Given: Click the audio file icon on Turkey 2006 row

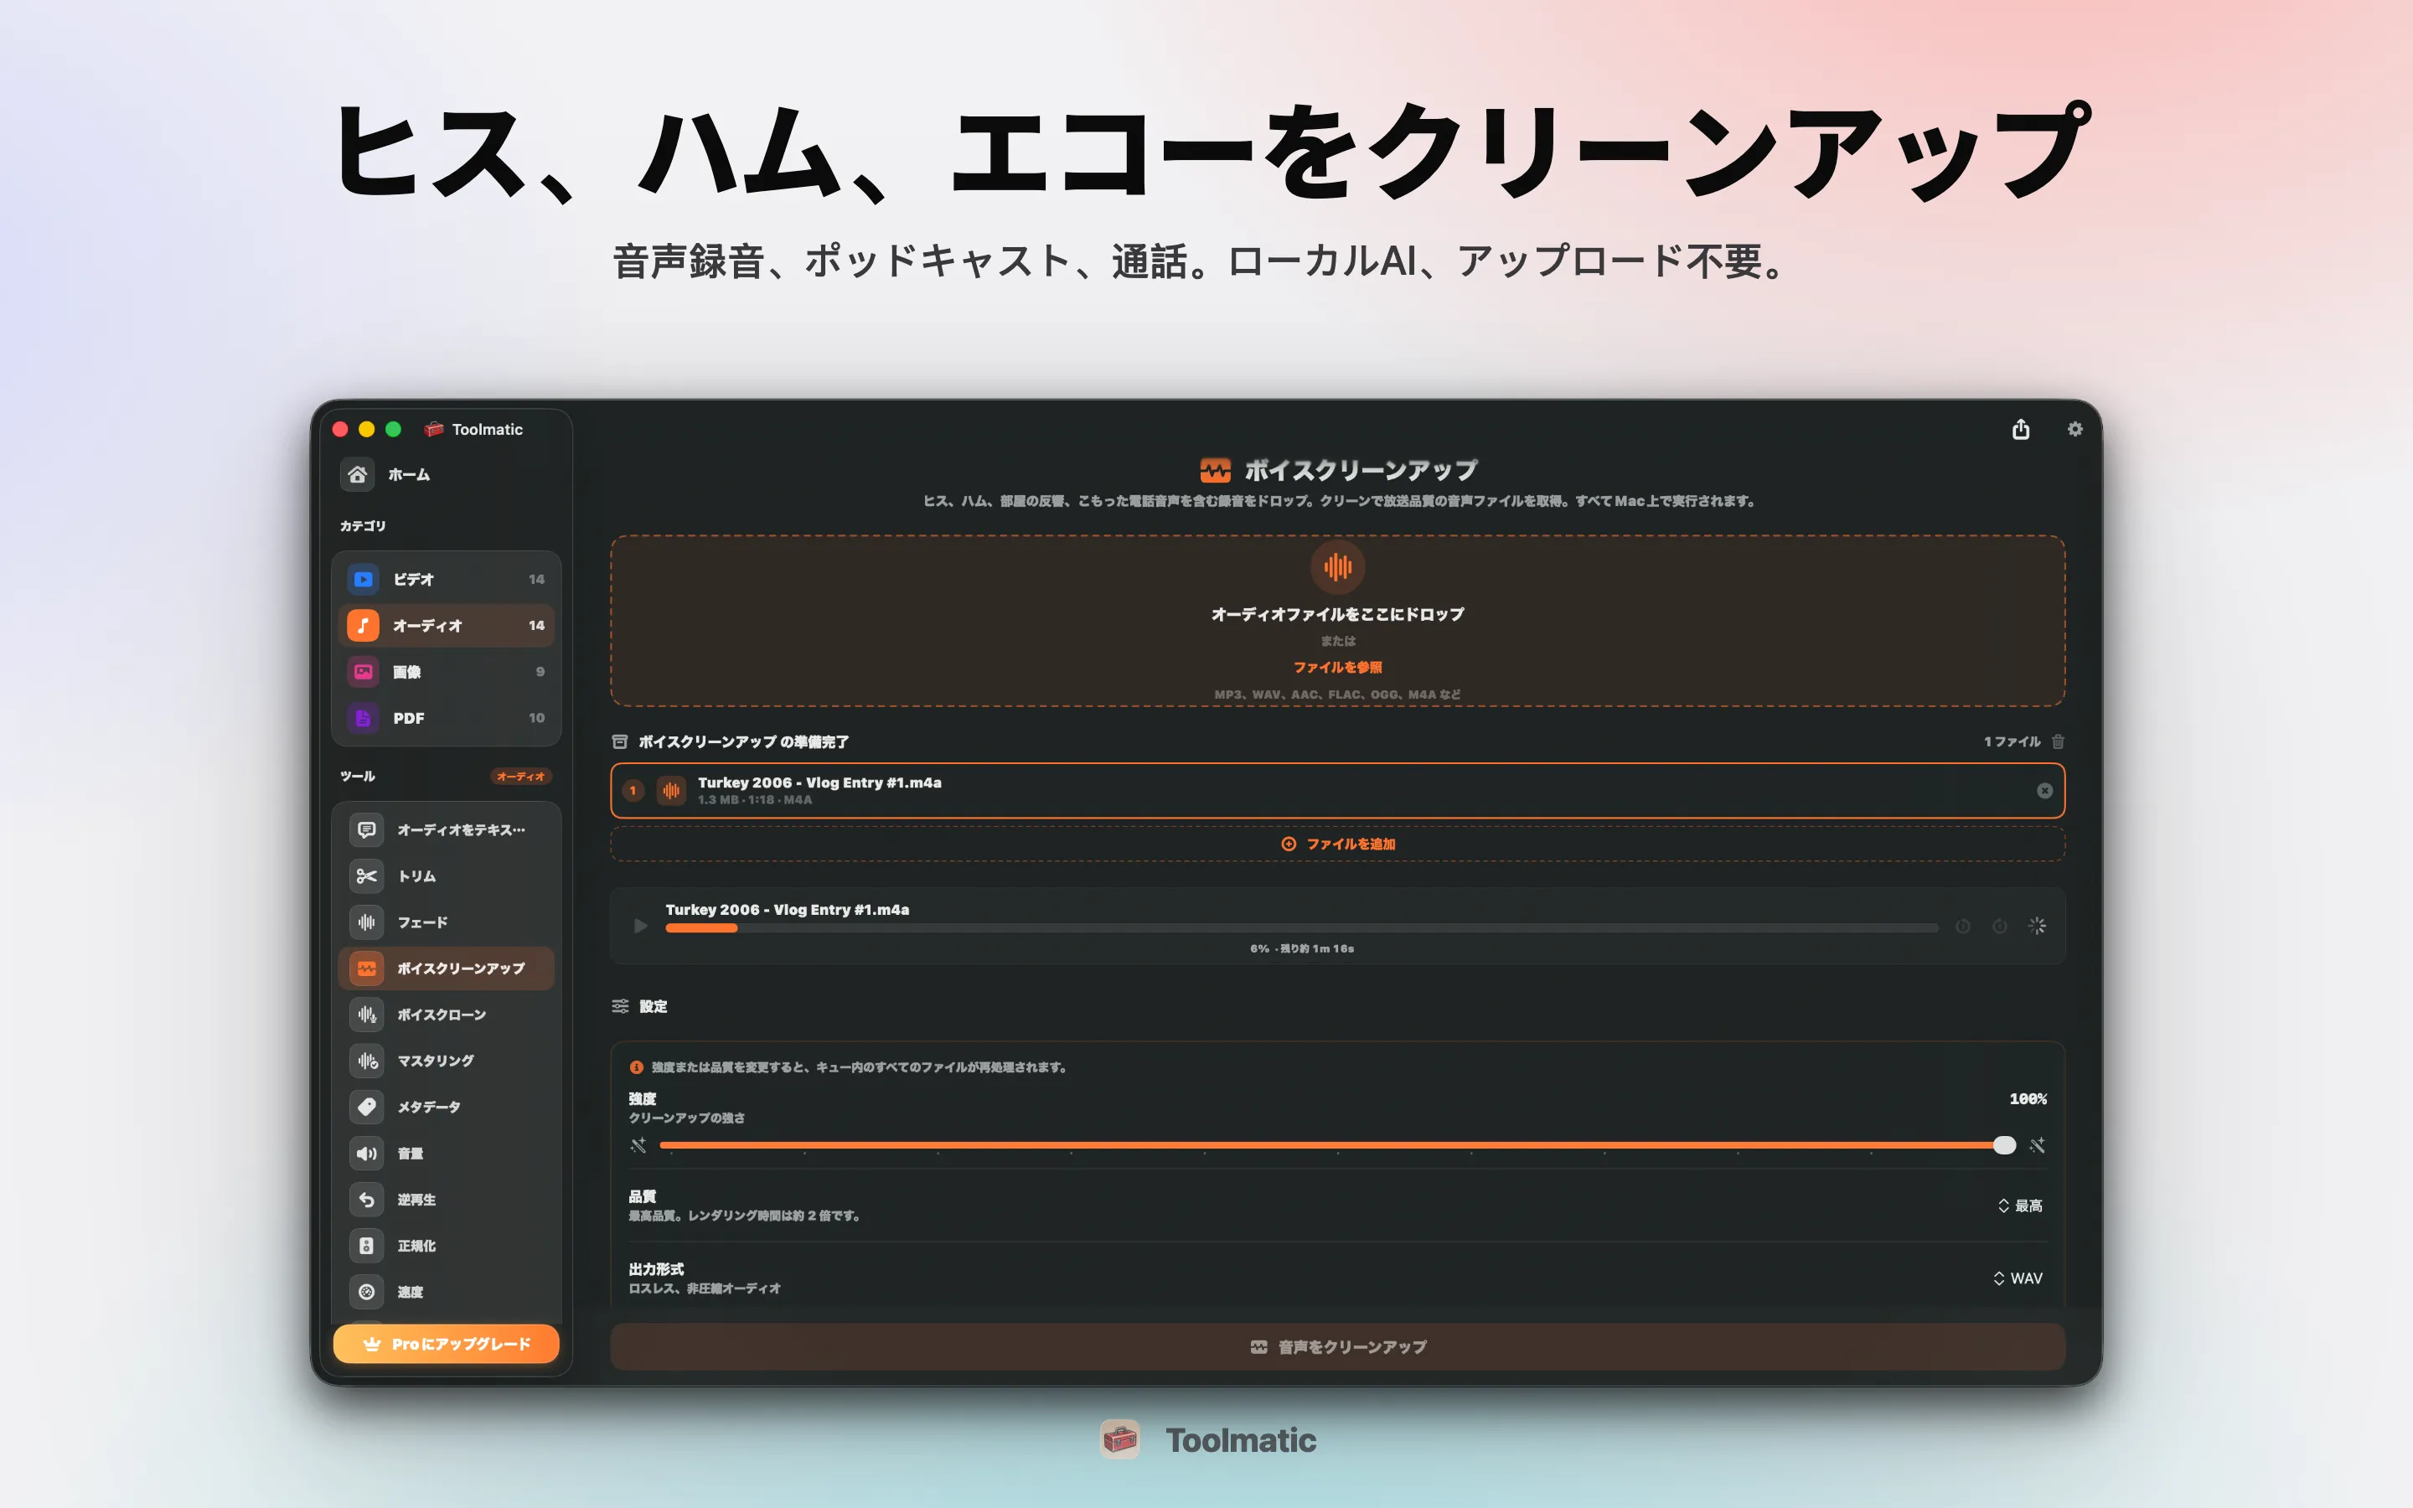Looking at the screenshot, I should coord(672,790).
